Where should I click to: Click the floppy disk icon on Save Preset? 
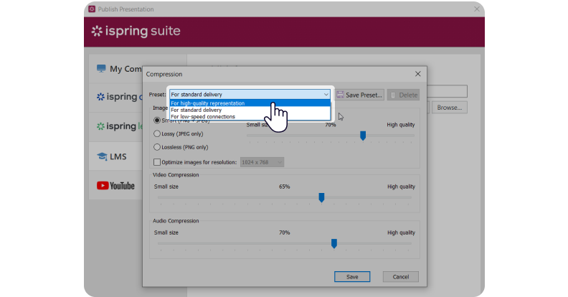[x=340, y=95]
